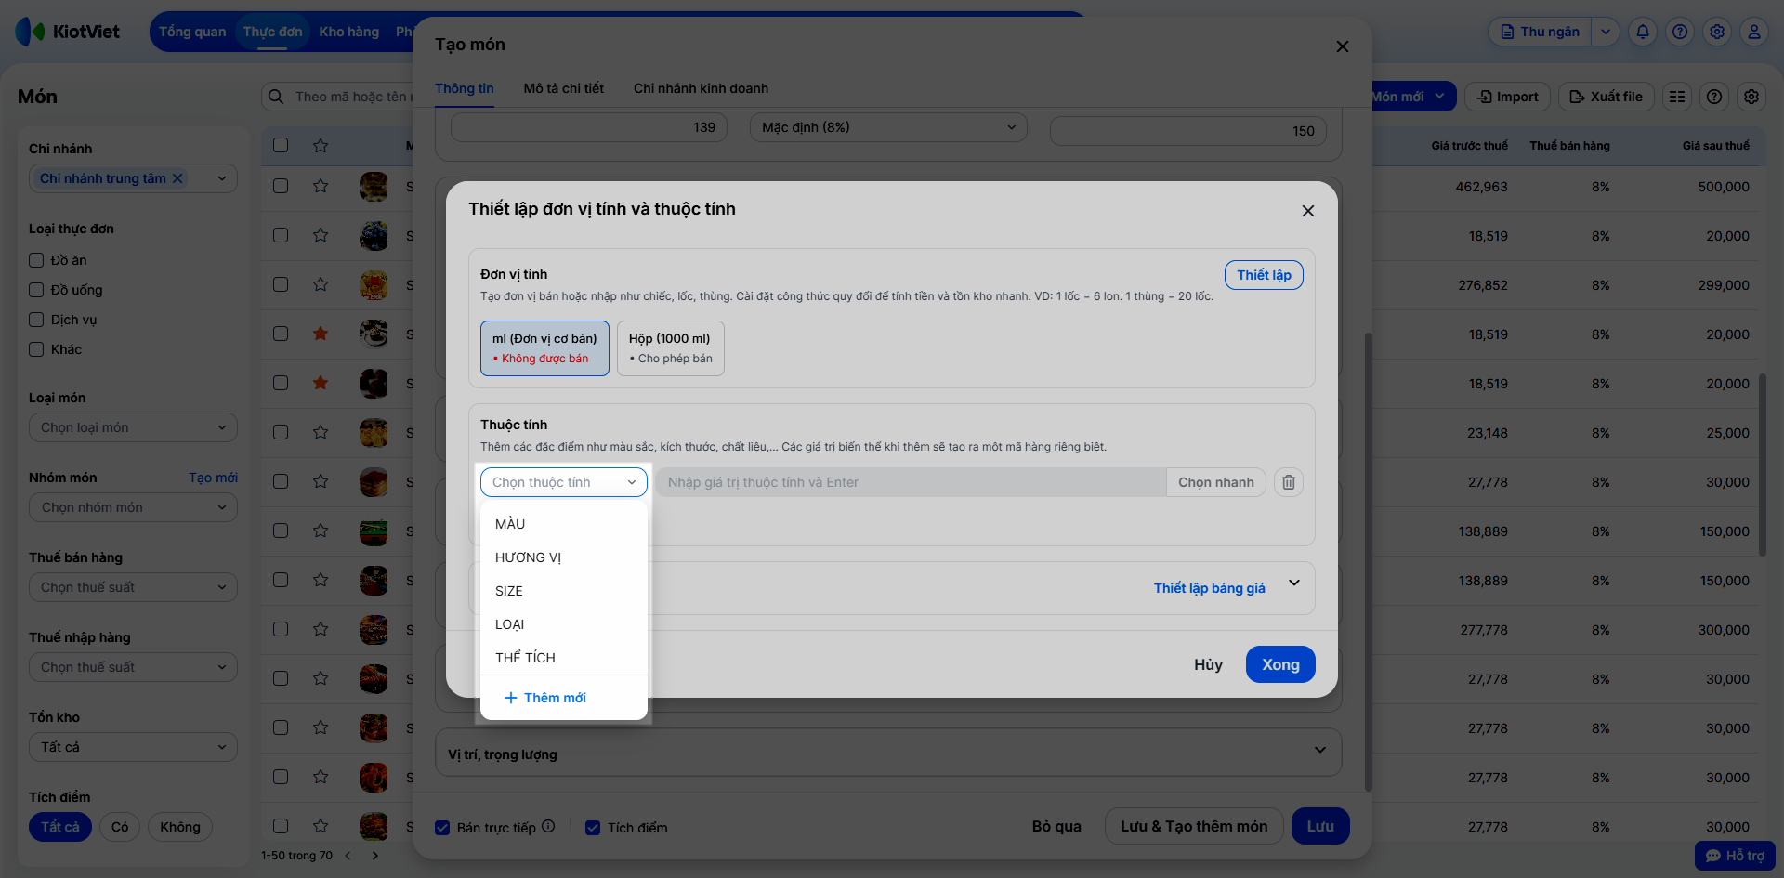Select HƯƠNG VỊ from the attribute list
Screen dimensions: 1784x878
tap(528, 557)
